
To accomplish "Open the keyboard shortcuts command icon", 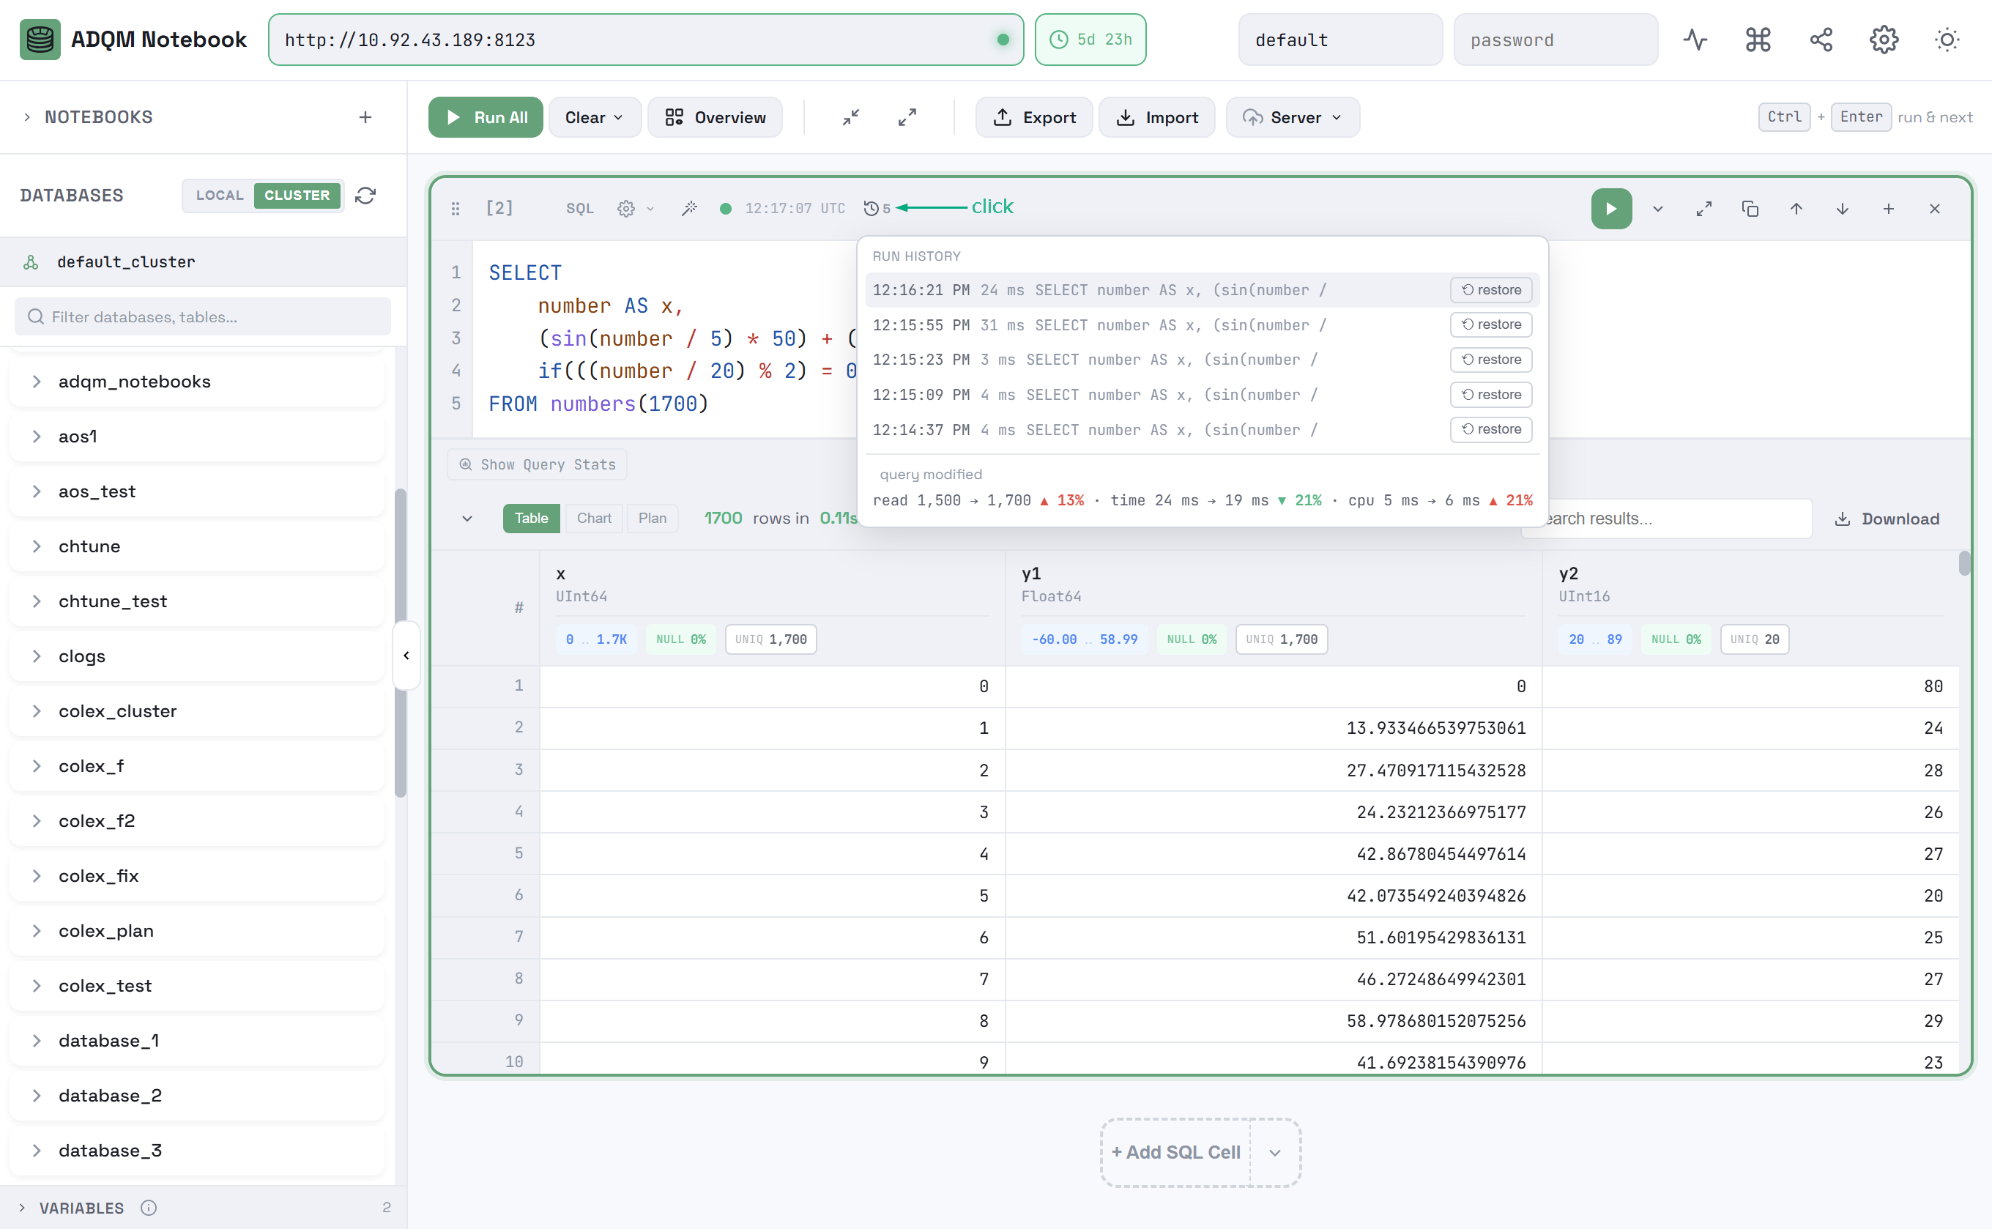I will [x=1758, y=40].
